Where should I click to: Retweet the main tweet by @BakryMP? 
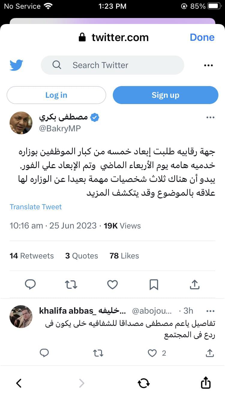click(71, 284)
